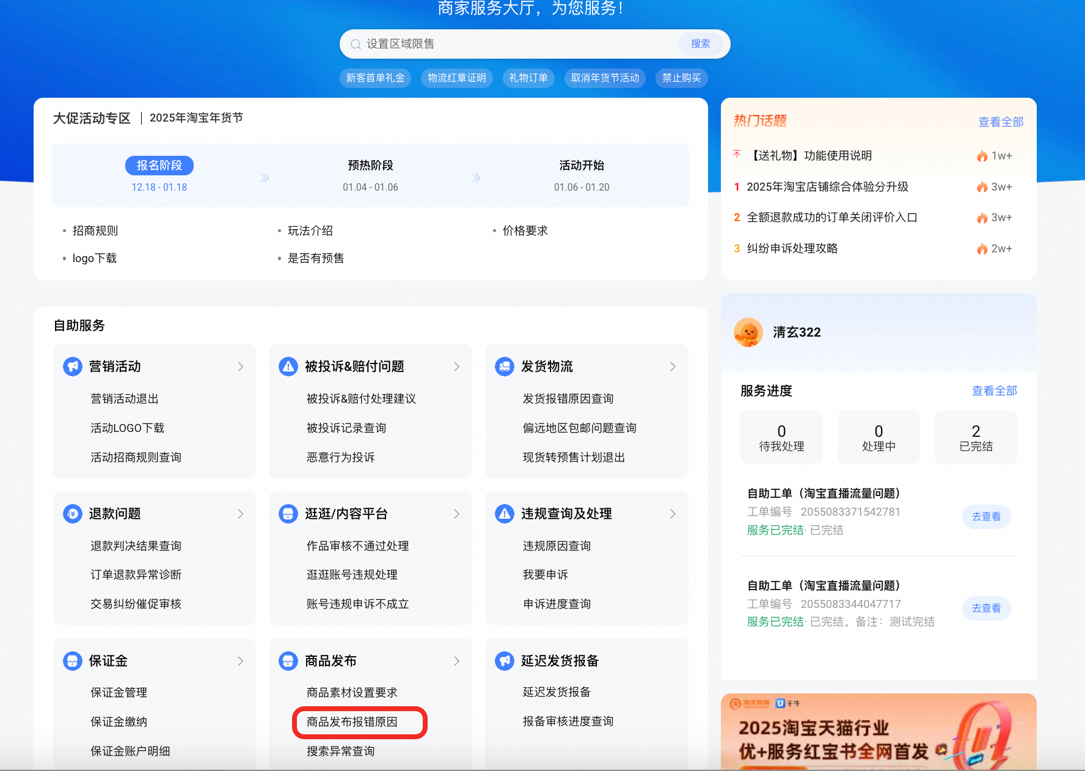The width and height of the screenshot is (1085, 771).
Task: Expand the 违规查询及处理 chevron arrow
Action: point(673,514)
